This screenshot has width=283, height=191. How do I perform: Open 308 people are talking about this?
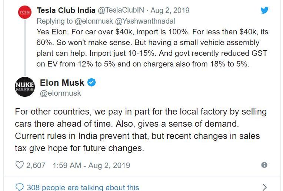(83, 187)
